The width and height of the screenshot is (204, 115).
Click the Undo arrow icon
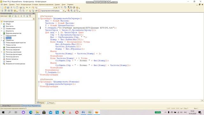[27, 8]
